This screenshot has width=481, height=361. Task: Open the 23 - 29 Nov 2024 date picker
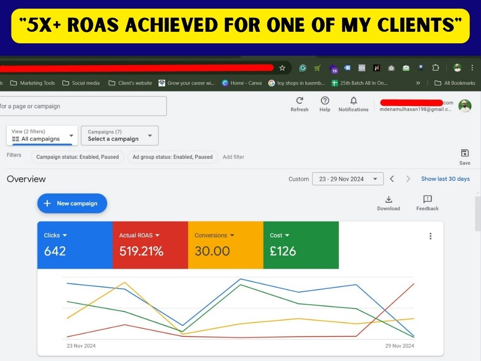tap(348, 179)
